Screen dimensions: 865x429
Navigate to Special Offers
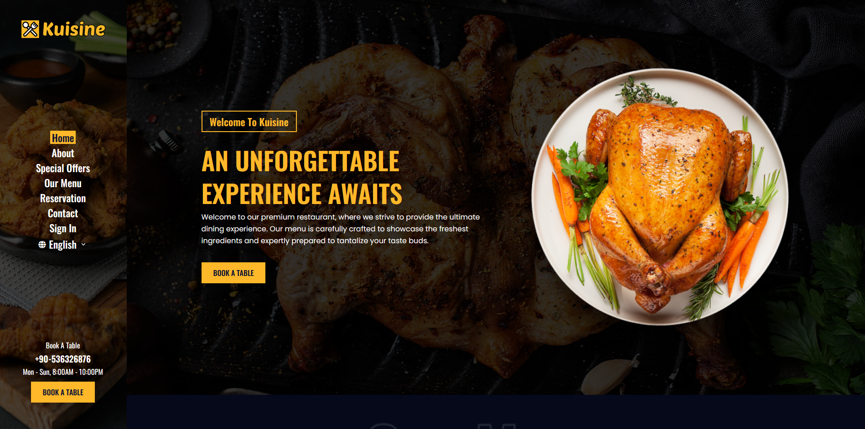(63, 168)
